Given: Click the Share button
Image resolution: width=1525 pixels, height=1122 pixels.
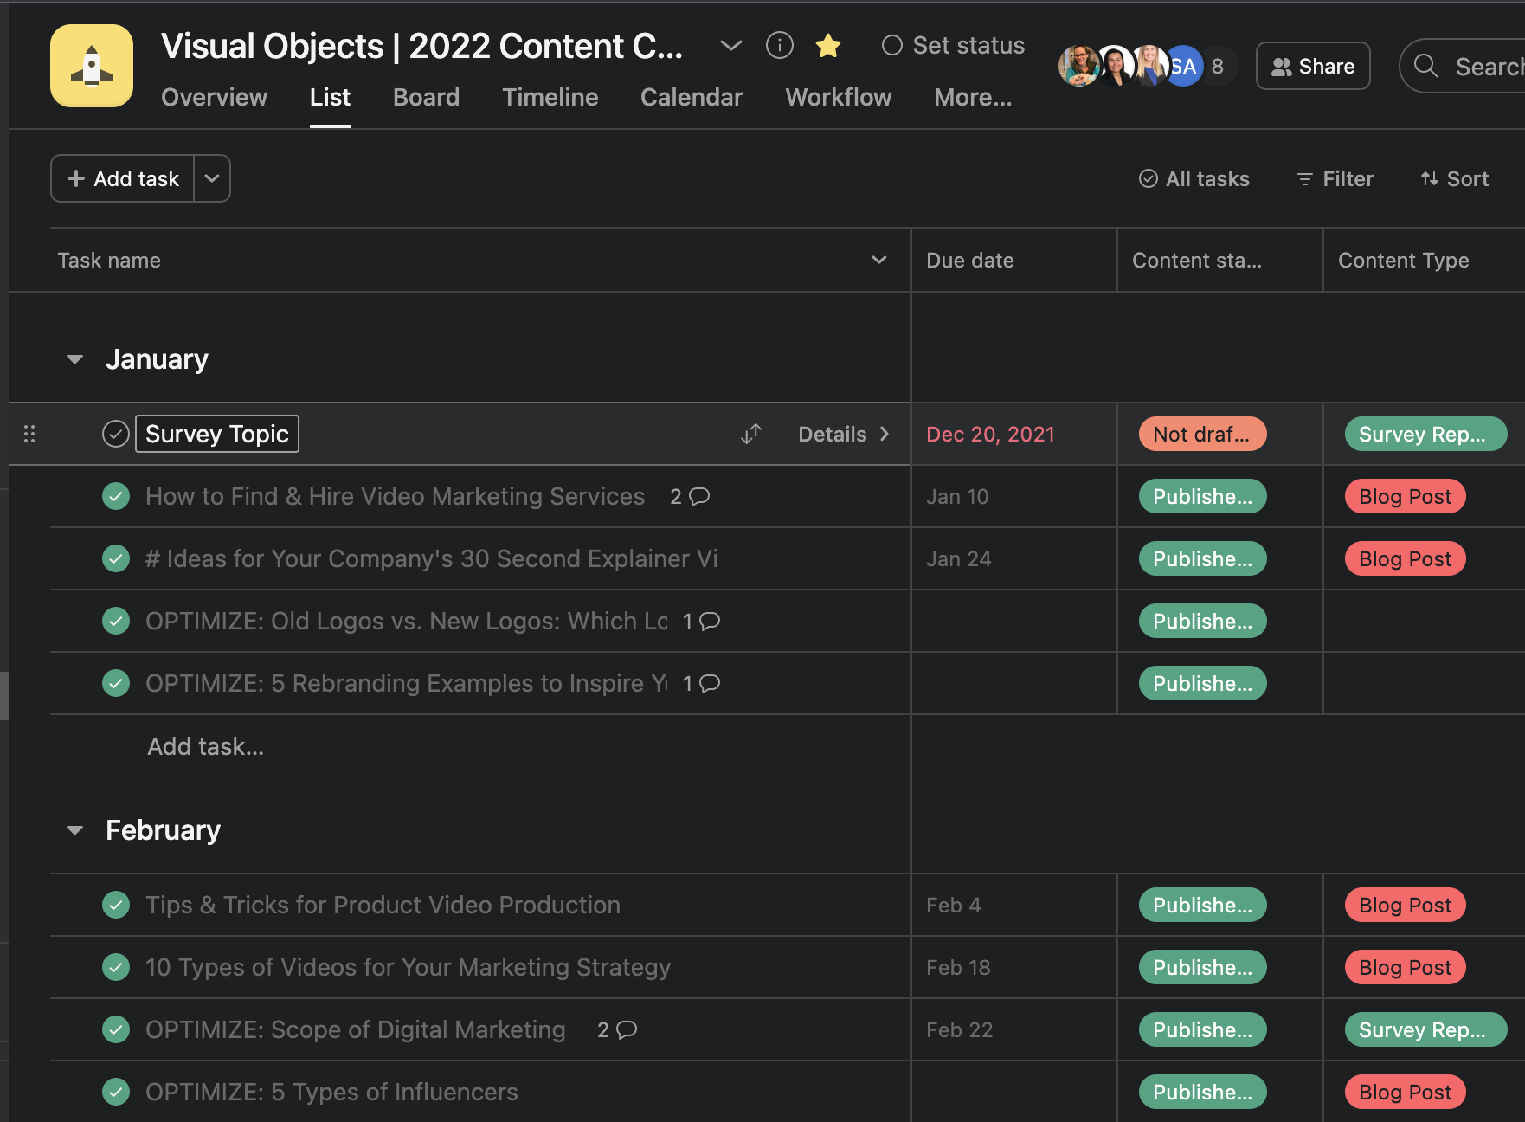Looking at the screenshot, I should coord(1312,66).
